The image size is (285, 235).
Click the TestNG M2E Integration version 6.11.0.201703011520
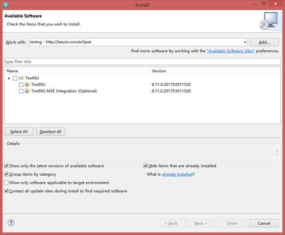pos(171,91)
